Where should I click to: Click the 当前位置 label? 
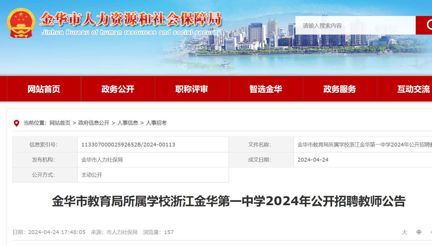35,123
